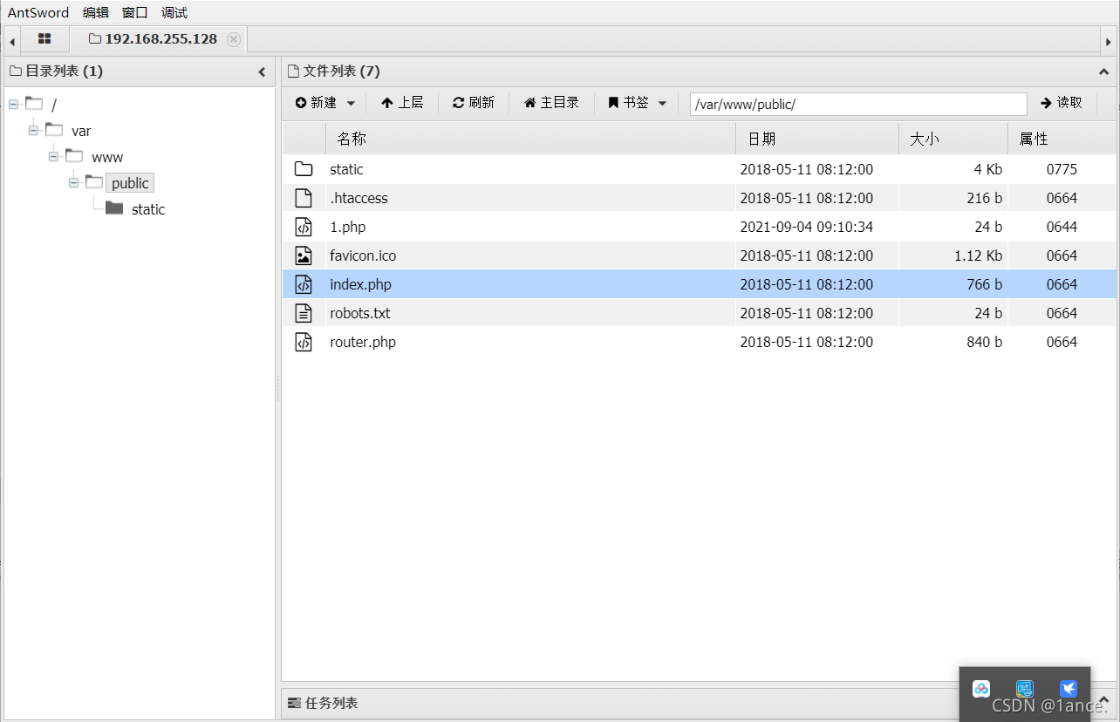
Task: Select the var folder in tree
Action: click(x=81, y=131)
